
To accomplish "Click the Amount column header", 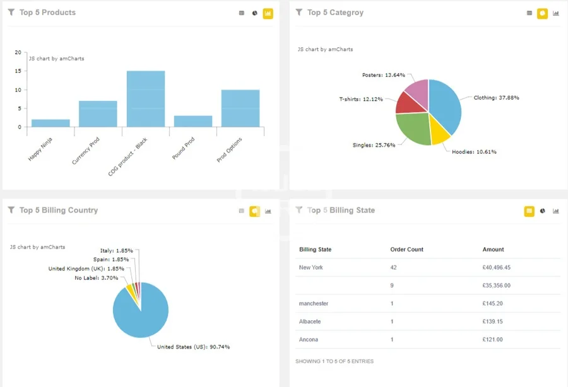I will (493, 250).
